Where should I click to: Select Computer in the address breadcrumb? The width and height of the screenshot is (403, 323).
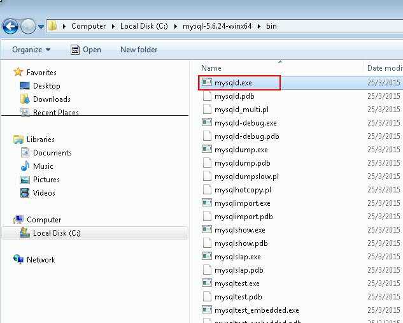point(88,26)
